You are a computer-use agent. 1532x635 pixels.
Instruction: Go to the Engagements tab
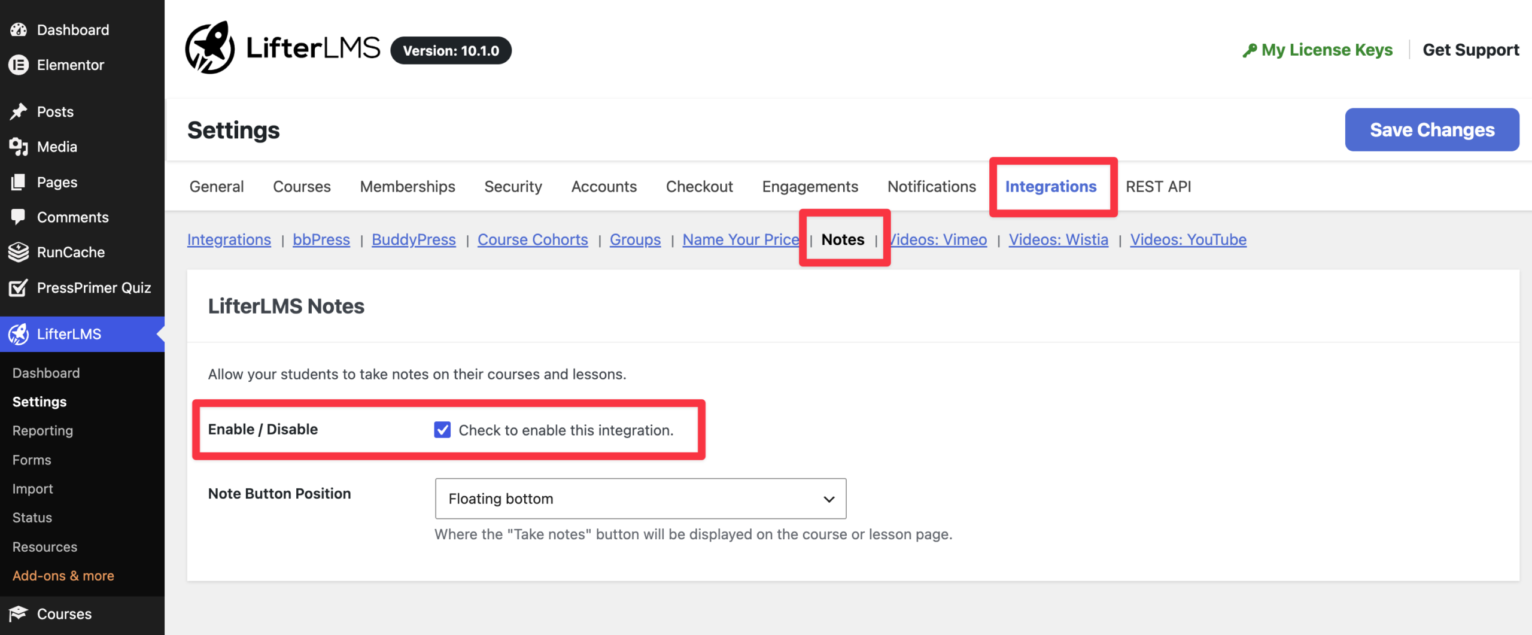[810, 186]
